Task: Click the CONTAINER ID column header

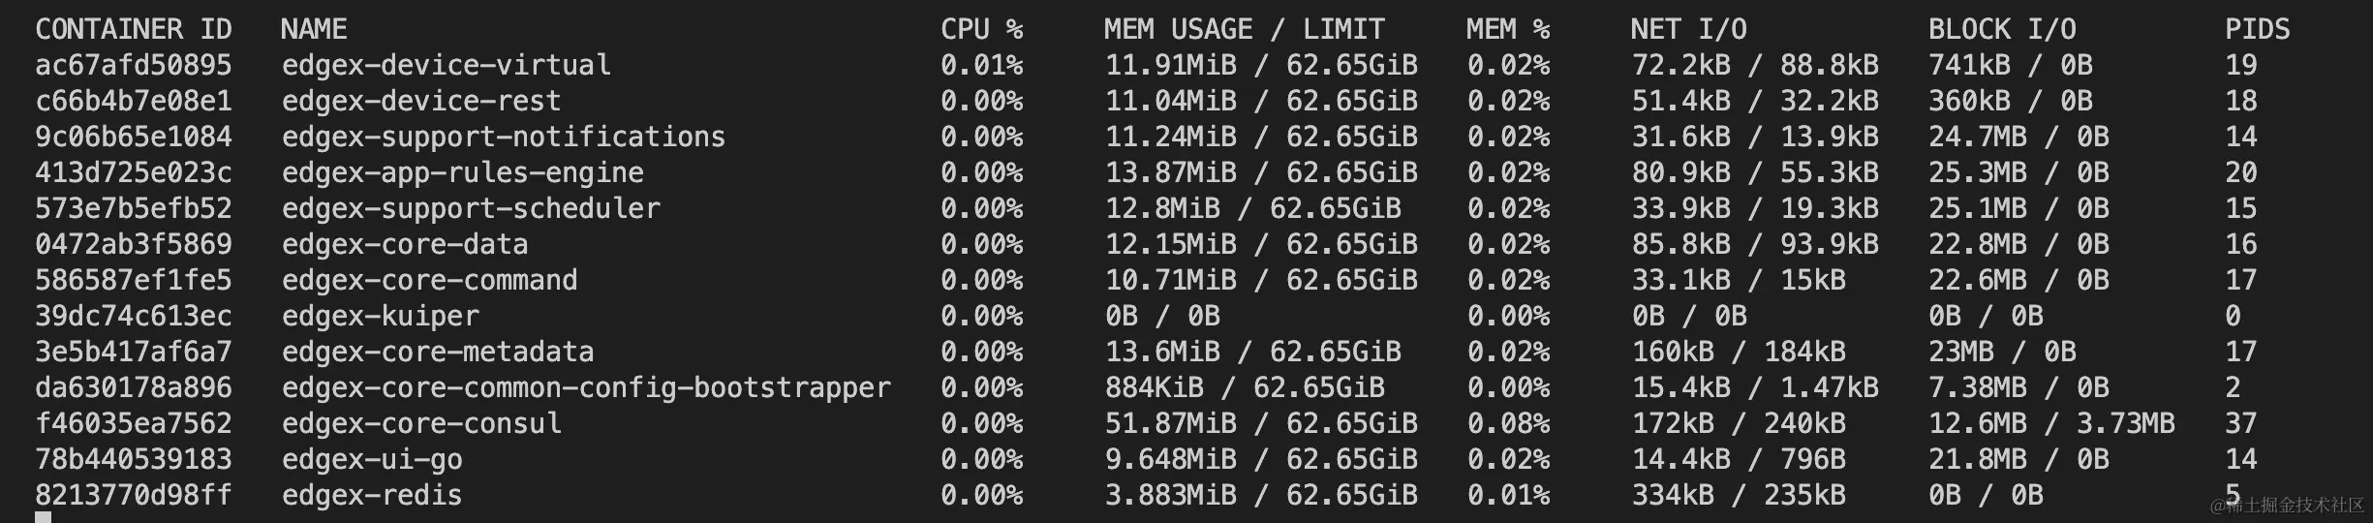Action: 134,29
